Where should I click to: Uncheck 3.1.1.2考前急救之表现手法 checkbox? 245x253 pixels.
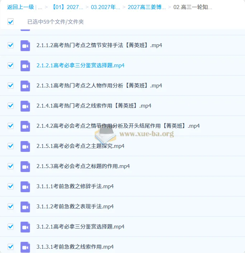point(11,207)
